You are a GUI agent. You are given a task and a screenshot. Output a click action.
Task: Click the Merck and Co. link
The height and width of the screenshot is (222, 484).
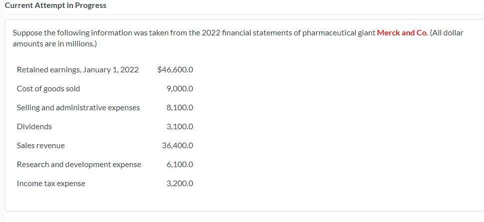pos(403,33)
